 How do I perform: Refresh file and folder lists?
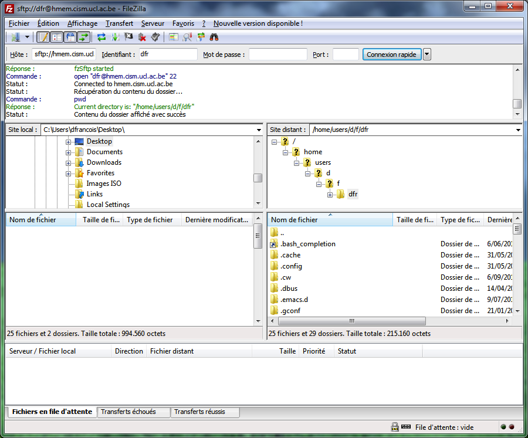(101, 37)
